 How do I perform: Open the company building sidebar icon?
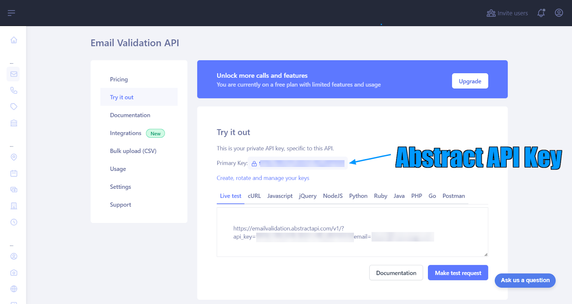click(14, 206)
